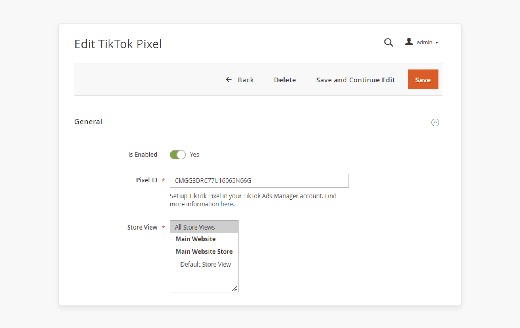The image size is (520, 328).
Task: Click the Edit TikTok Pixel heading
Action: tap(118, 44)
